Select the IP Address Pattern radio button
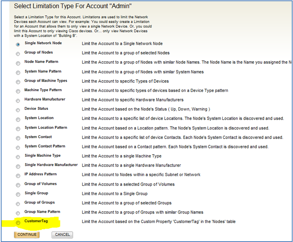 (18, 176)
